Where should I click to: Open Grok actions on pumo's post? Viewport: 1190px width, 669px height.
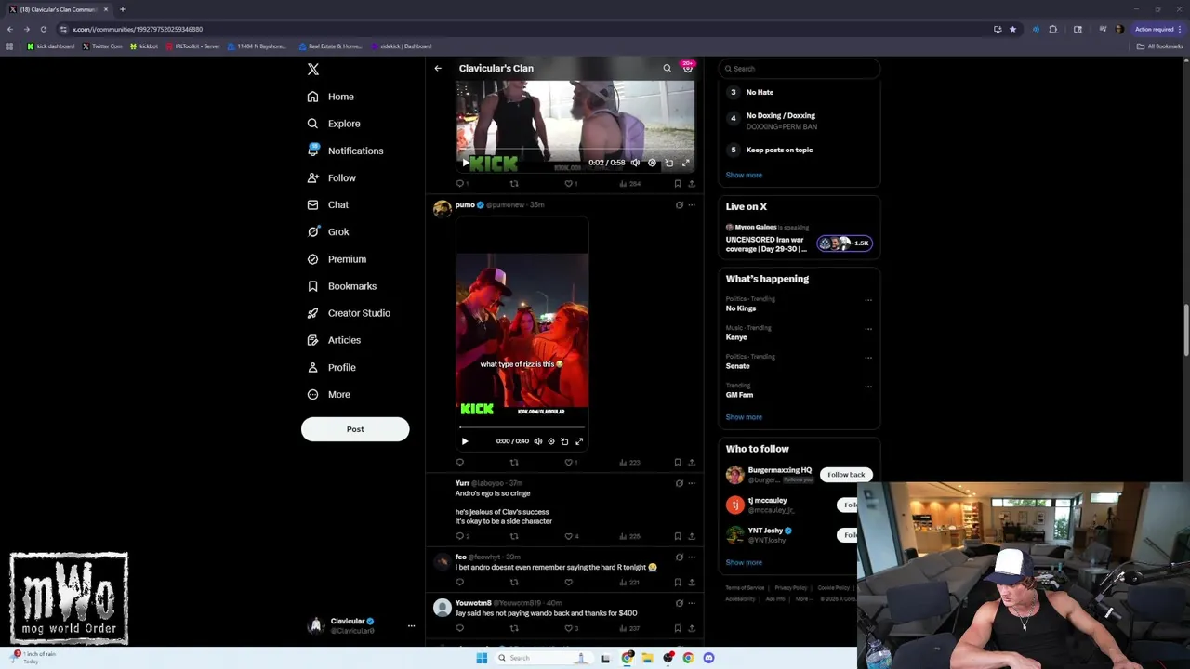click(x=680, y=204)
